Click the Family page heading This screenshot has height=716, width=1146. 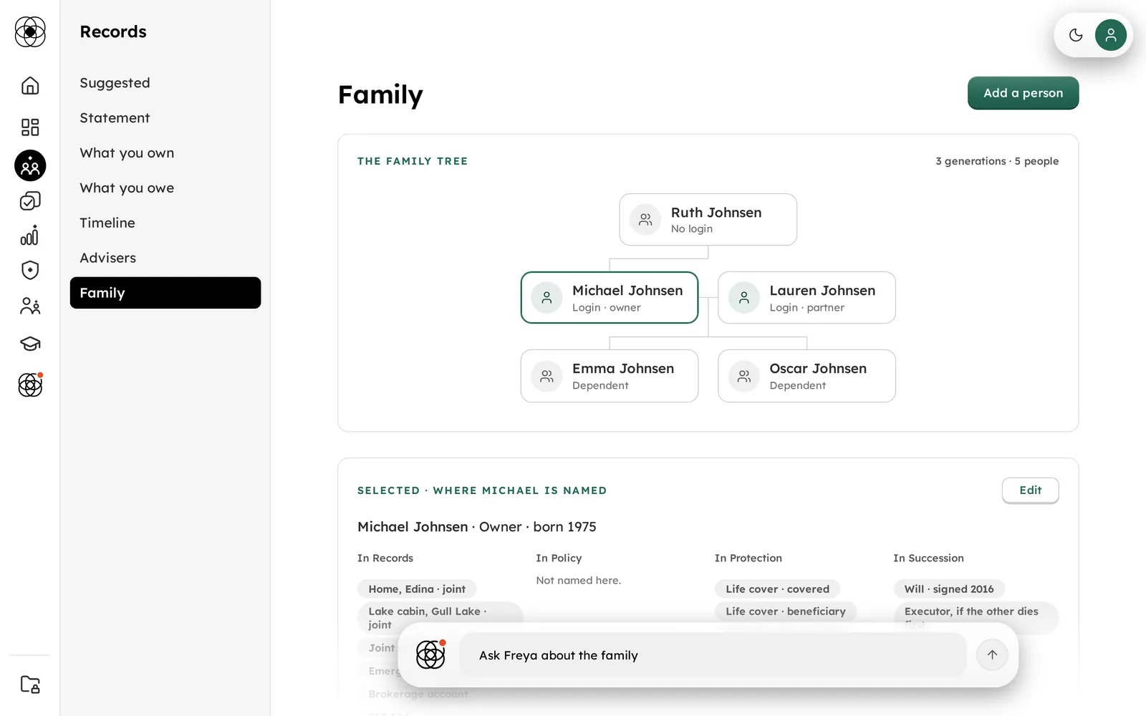[x=380, y=95]
